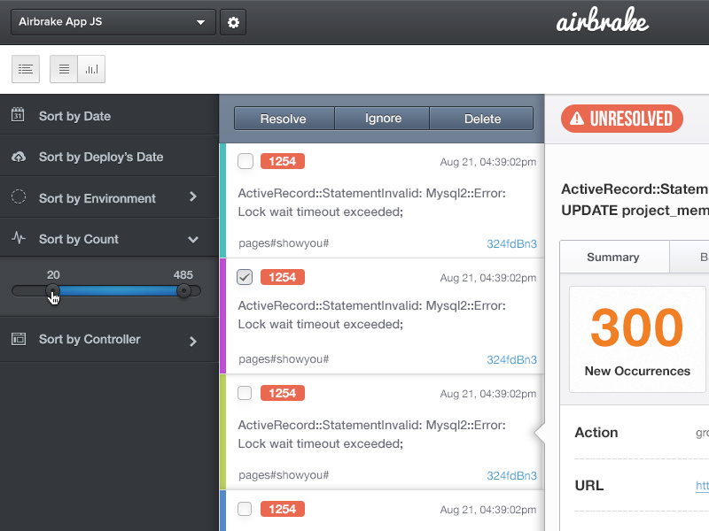Switch to the Summary tab

coord(614,258)
